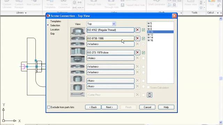Go to the Location step
The image size is (223, 125).
(x=55, y=30)
